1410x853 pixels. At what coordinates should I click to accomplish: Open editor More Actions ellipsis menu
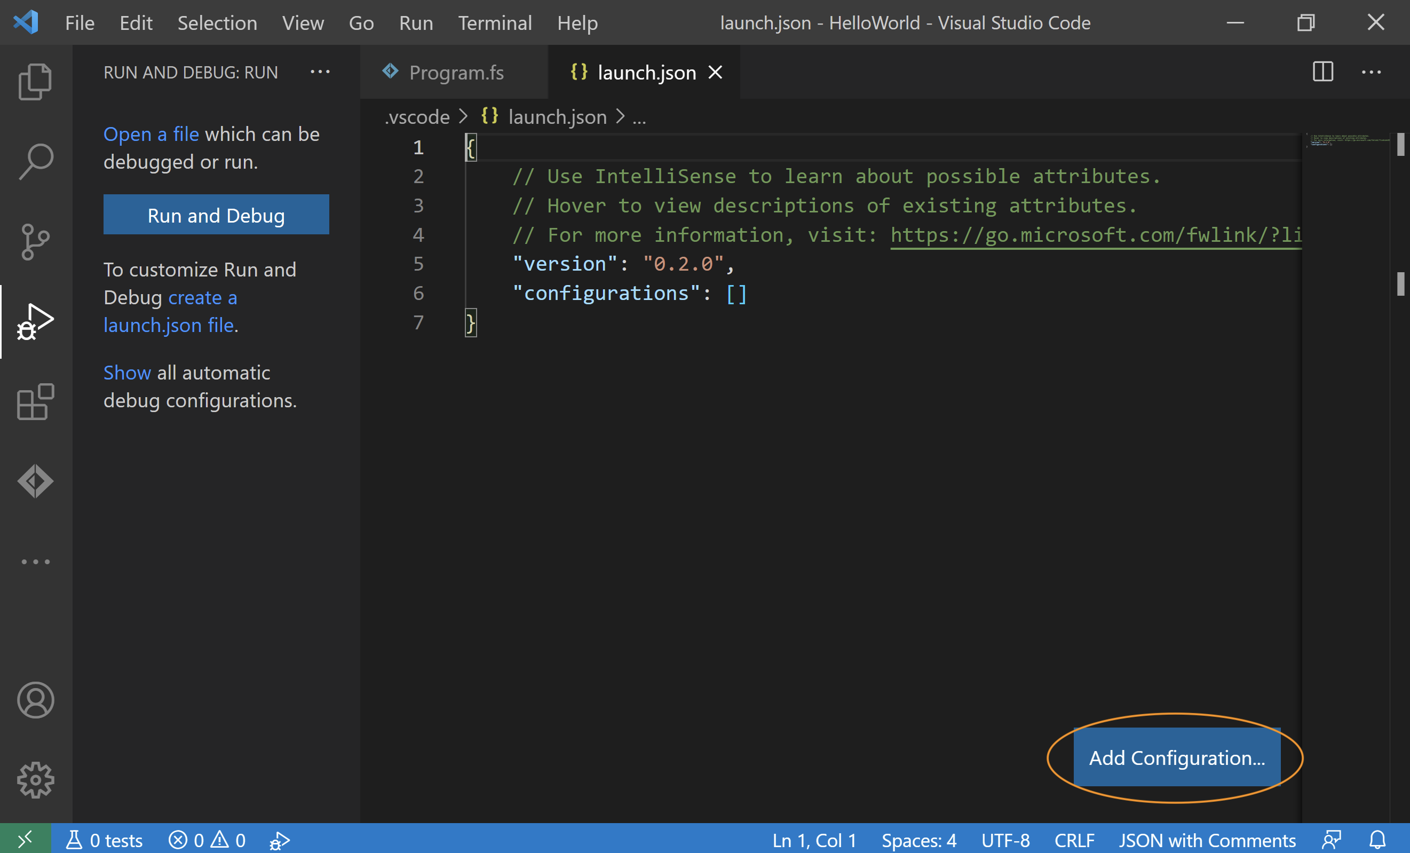1371,72
